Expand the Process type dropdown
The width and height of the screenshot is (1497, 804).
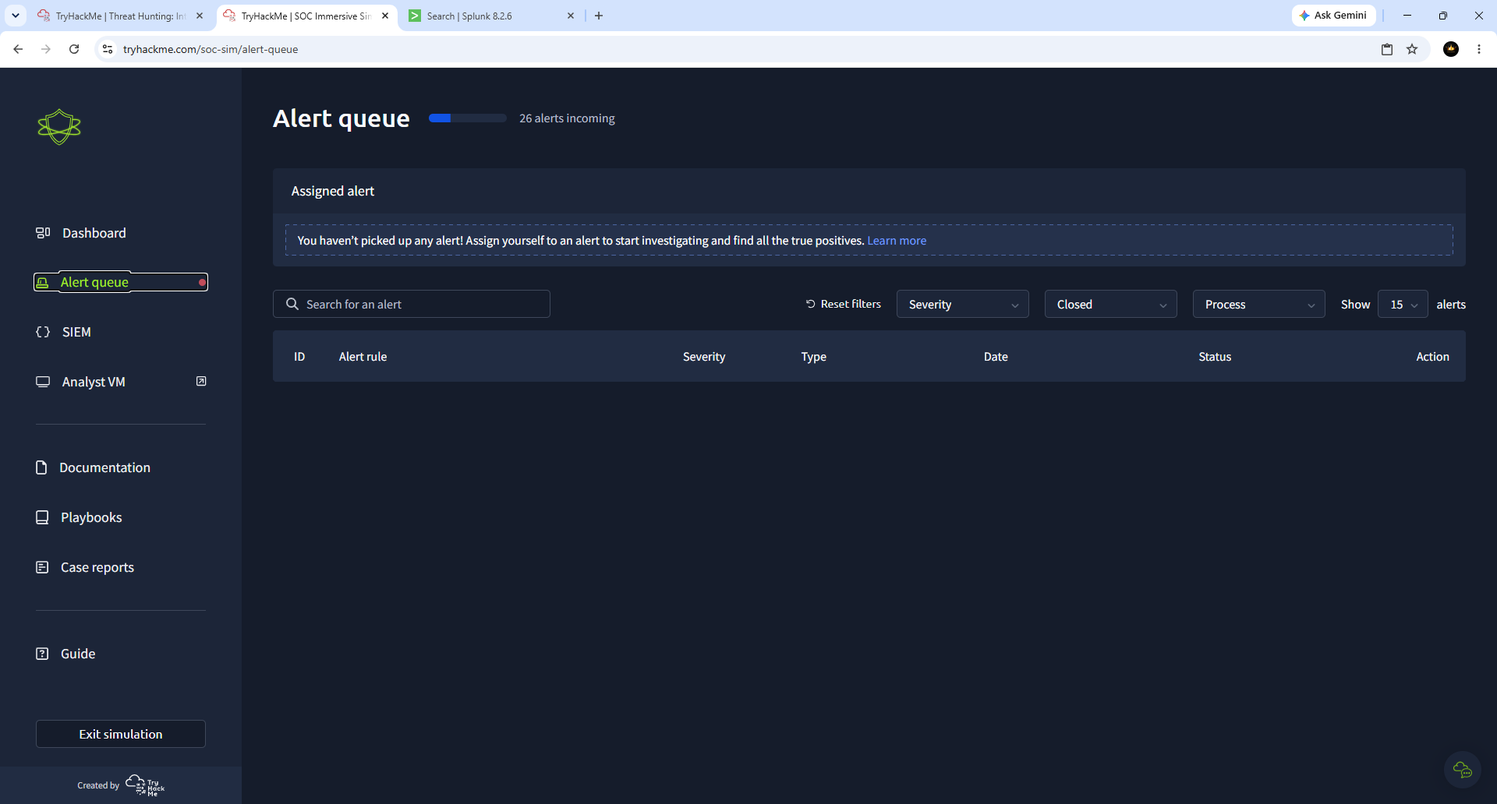1259,304
